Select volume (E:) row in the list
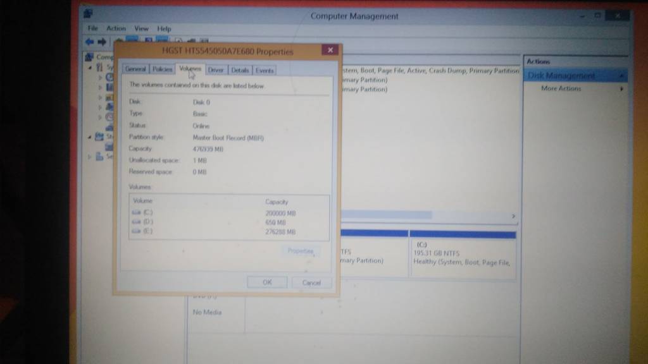 point(229,231)
